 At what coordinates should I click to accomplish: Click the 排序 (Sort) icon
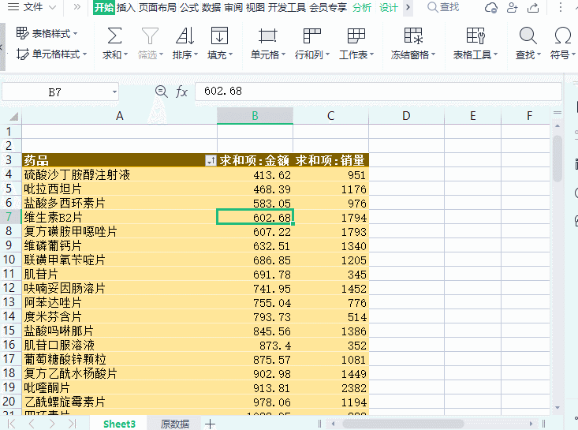pos(185,36)
